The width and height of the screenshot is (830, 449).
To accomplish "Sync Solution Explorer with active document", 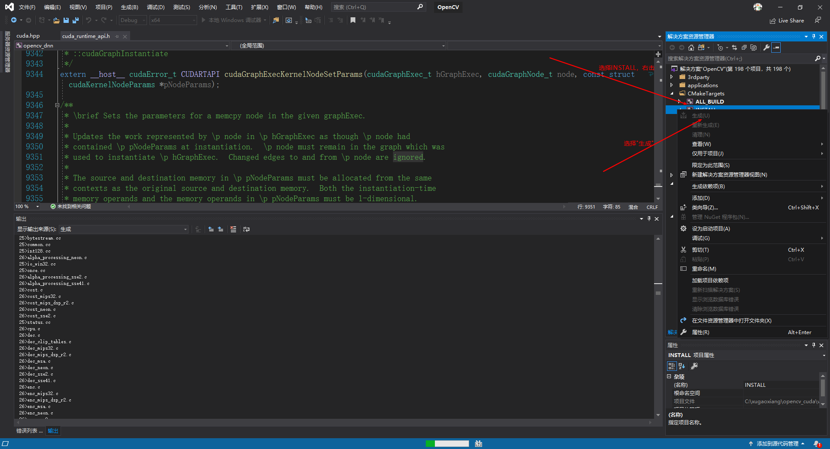I will (x=734, y=47).
